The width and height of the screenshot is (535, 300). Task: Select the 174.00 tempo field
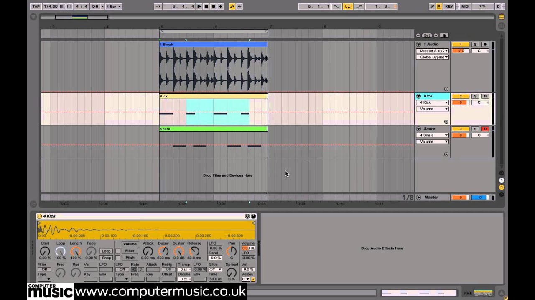click(x=50, y=7)
